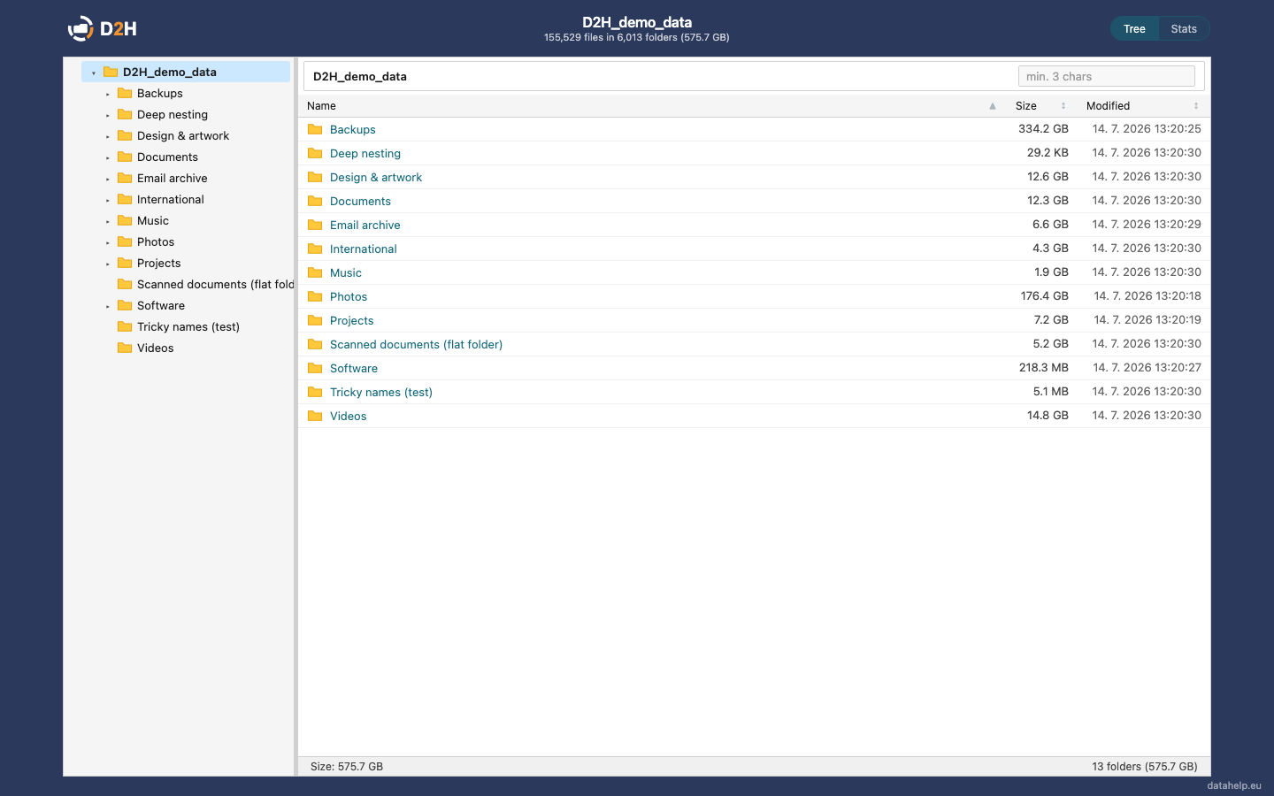Screen dimensions: 1274x796
Task: Click the 334.2 GB size value
Action: click(1043, 128)
